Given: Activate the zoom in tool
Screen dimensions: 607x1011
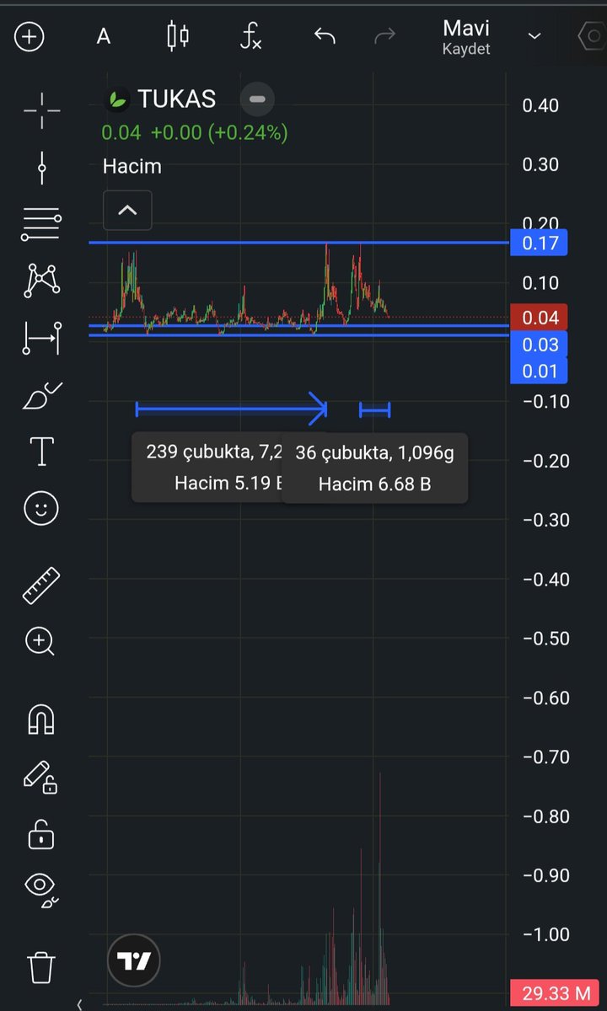Looking at the screenshot, I should click(x=40, y=642).
